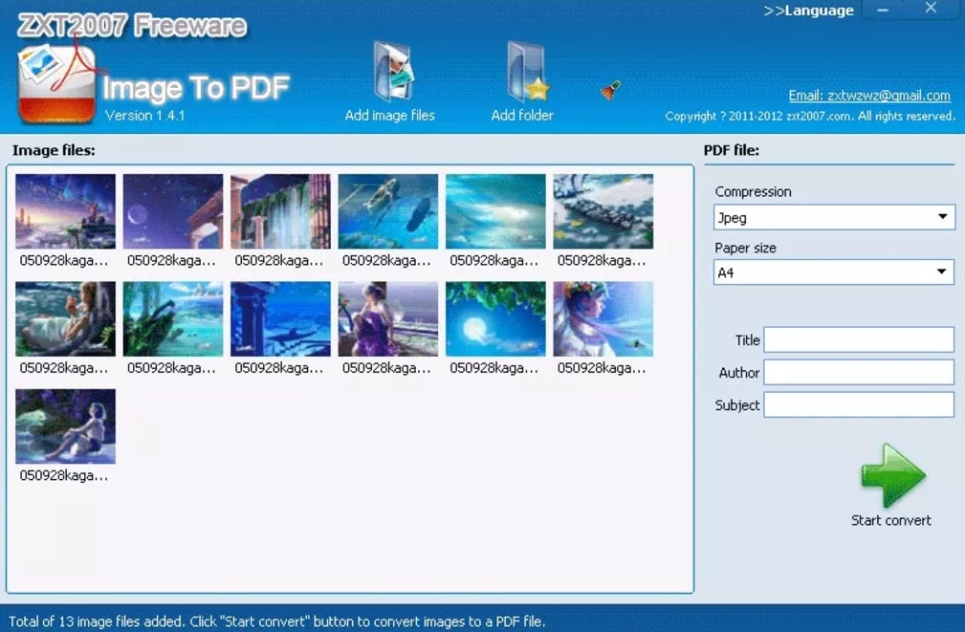Expand the Paper size dropdown showing A4

(833, 272)
